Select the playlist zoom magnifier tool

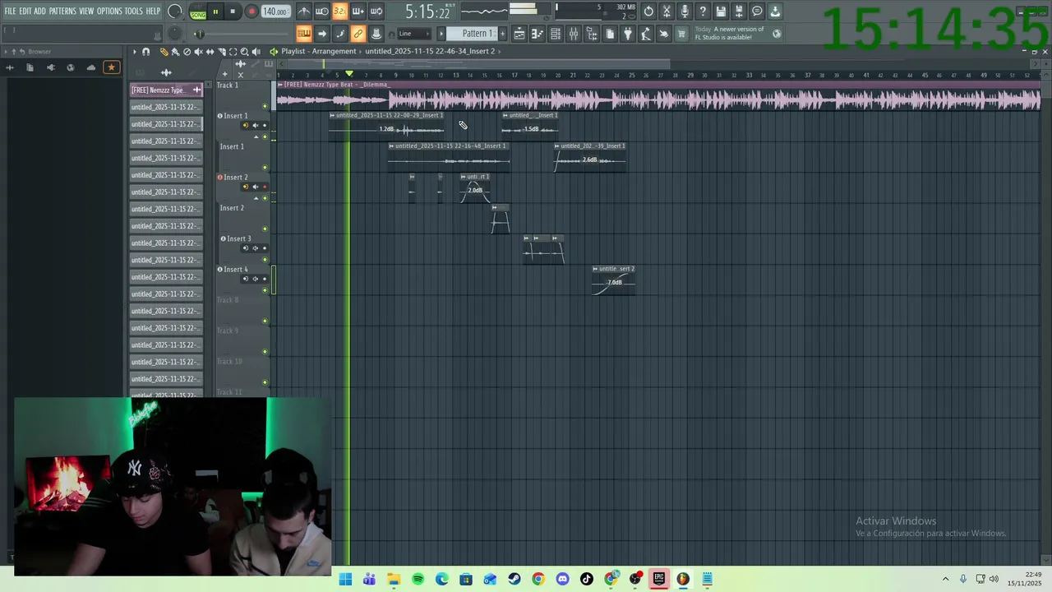(x=244, y=51)
